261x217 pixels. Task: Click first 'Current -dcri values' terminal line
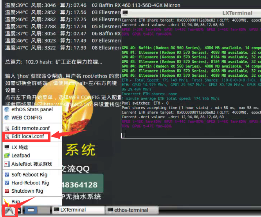coord(173,25)
